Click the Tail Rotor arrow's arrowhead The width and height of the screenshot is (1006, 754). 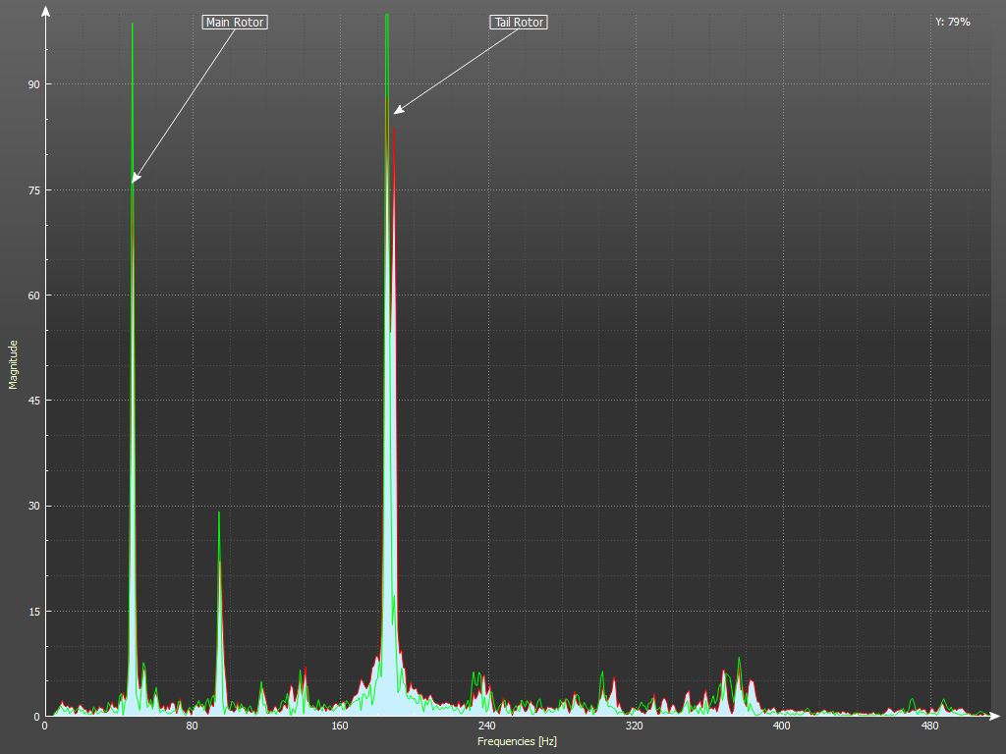point(398,110)
